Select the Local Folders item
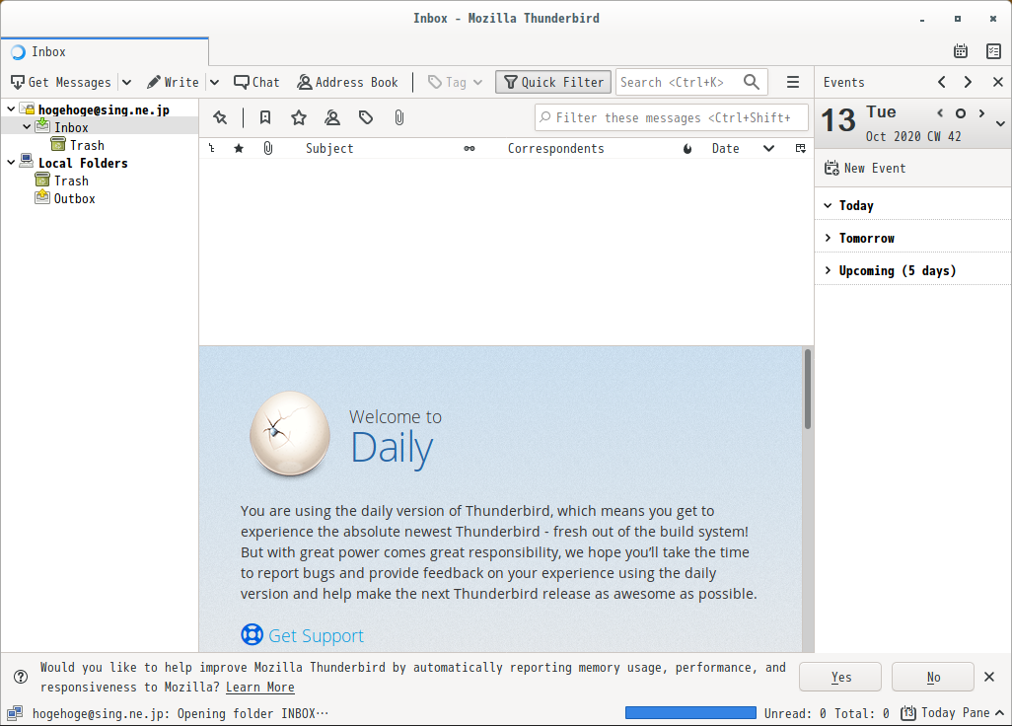Screen dimensions: 1012x726 83,163
